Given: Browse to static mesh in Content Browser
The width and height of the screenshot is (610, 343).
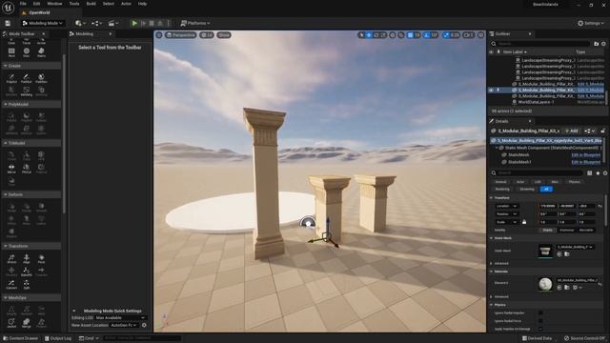Looking at the screenshot, I should pyautogui.click(x=567, y=254).
